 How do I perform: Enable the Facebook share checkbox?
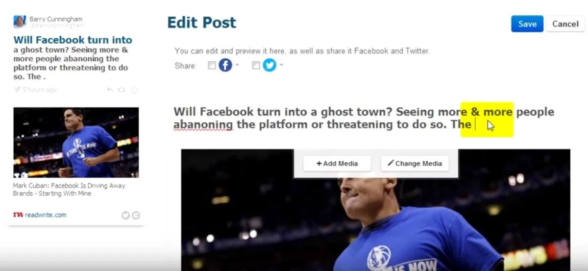[212, 65]
